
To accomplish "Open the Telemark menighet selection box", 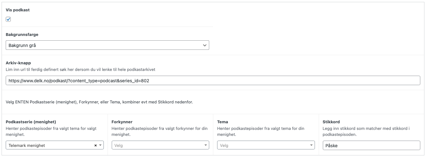I will [55, 145].
